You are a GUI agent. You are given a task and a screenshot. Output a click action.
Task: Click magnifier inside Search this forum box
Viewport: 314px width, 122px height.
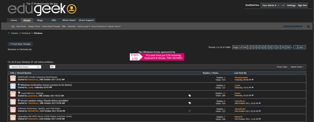tap(38, 67)
